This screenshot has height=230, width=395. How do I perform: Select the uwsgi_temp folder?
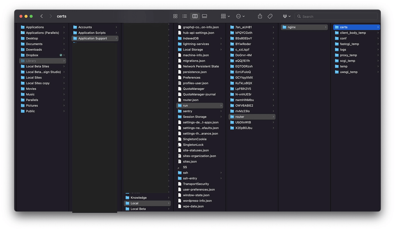357,72
